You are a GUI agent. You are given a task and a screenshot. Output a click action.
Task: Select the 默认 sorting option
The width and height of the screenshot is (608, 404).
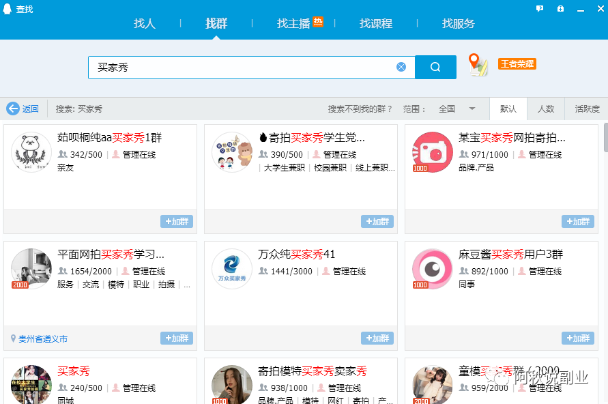[508, 109]
